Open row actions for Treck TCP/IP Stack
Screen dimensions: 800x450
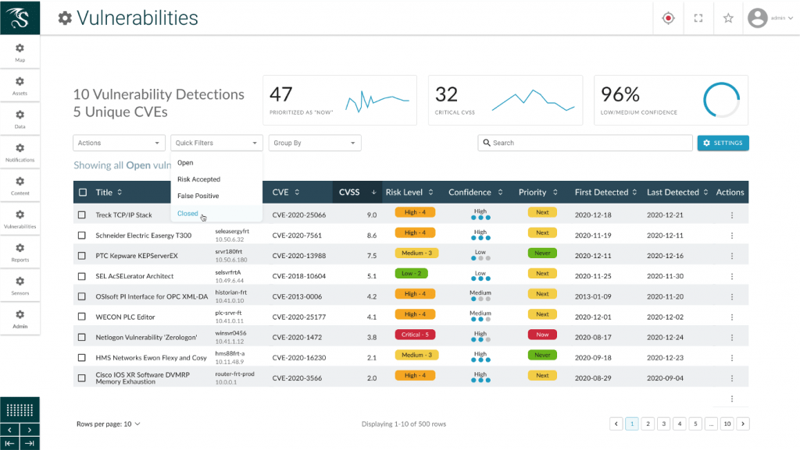[x=731, y=215]
